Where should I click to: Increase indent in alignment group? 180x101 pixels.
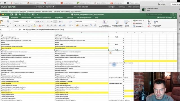point(64,25)
